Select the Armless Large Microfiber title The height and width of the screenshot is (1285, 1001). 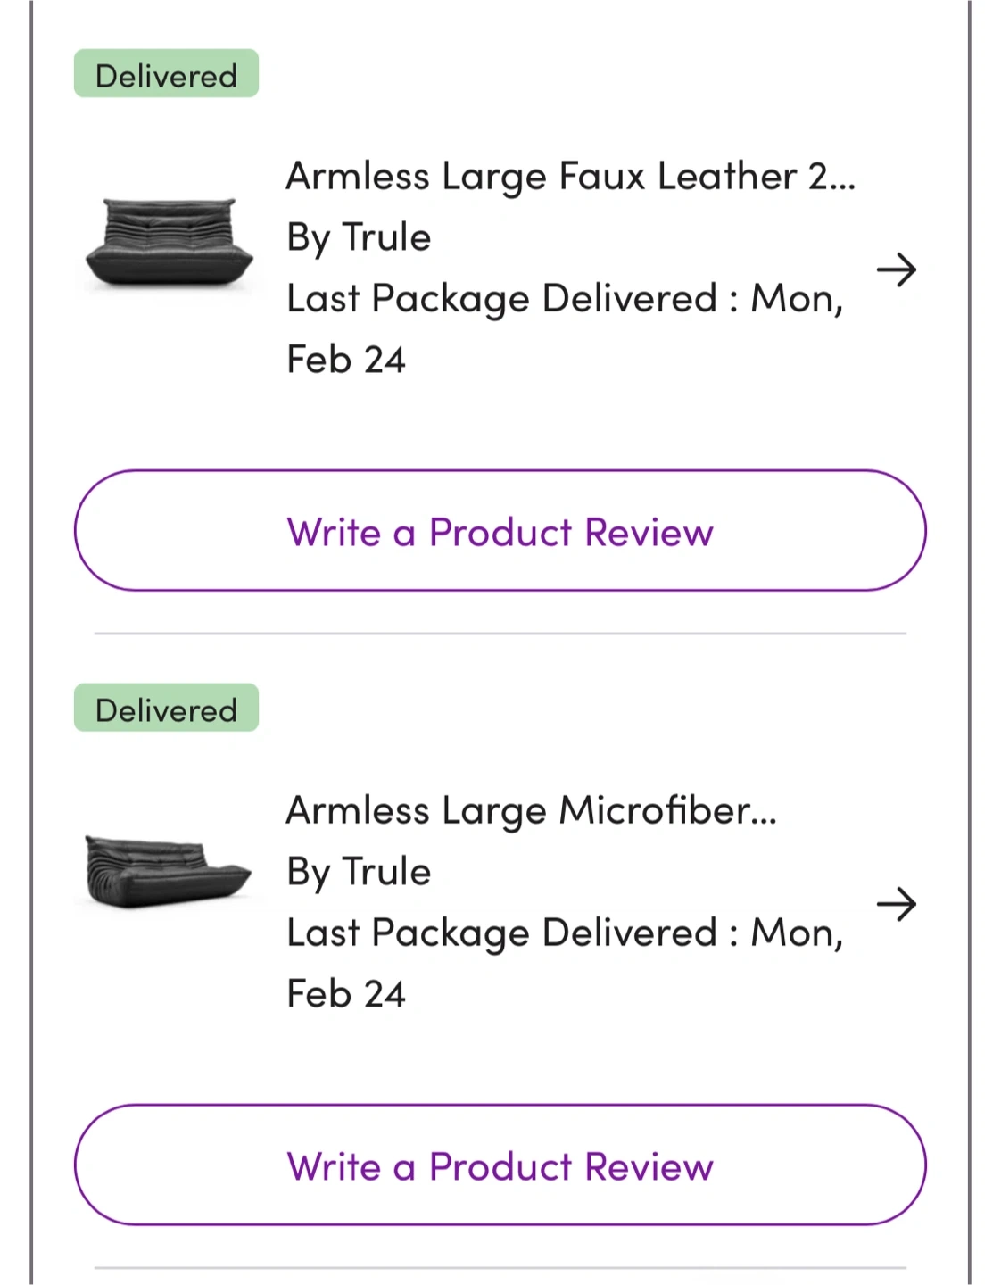(532, 811)
